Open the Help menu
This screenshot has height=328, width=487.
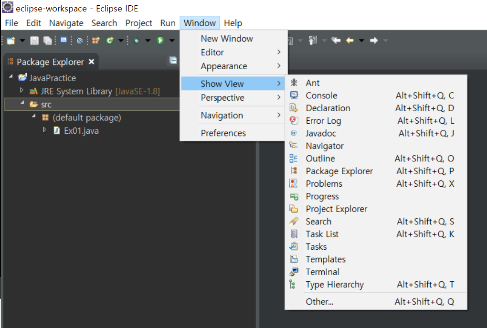(233, 23)
